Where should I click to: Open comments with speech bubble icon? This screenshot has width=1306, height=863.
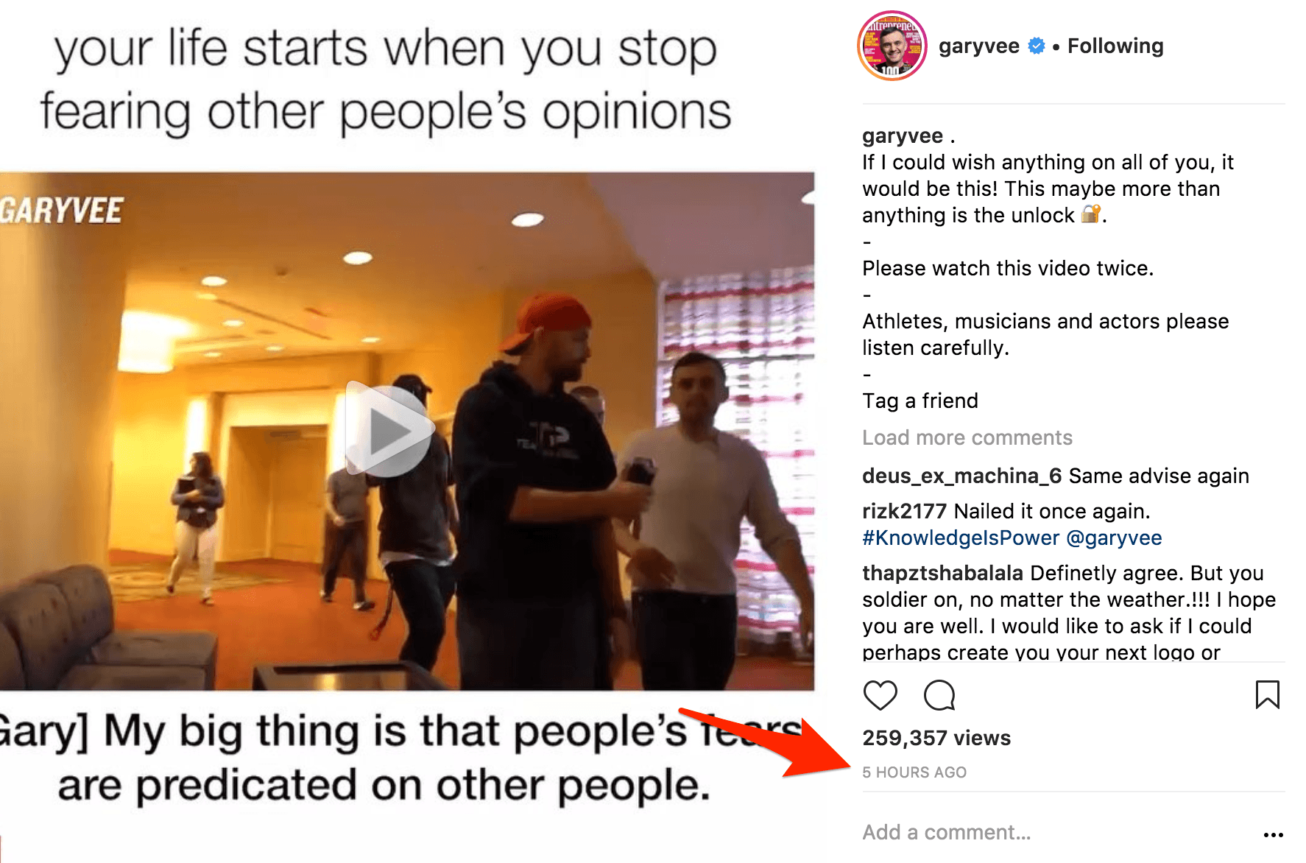[x=939, y=695]
